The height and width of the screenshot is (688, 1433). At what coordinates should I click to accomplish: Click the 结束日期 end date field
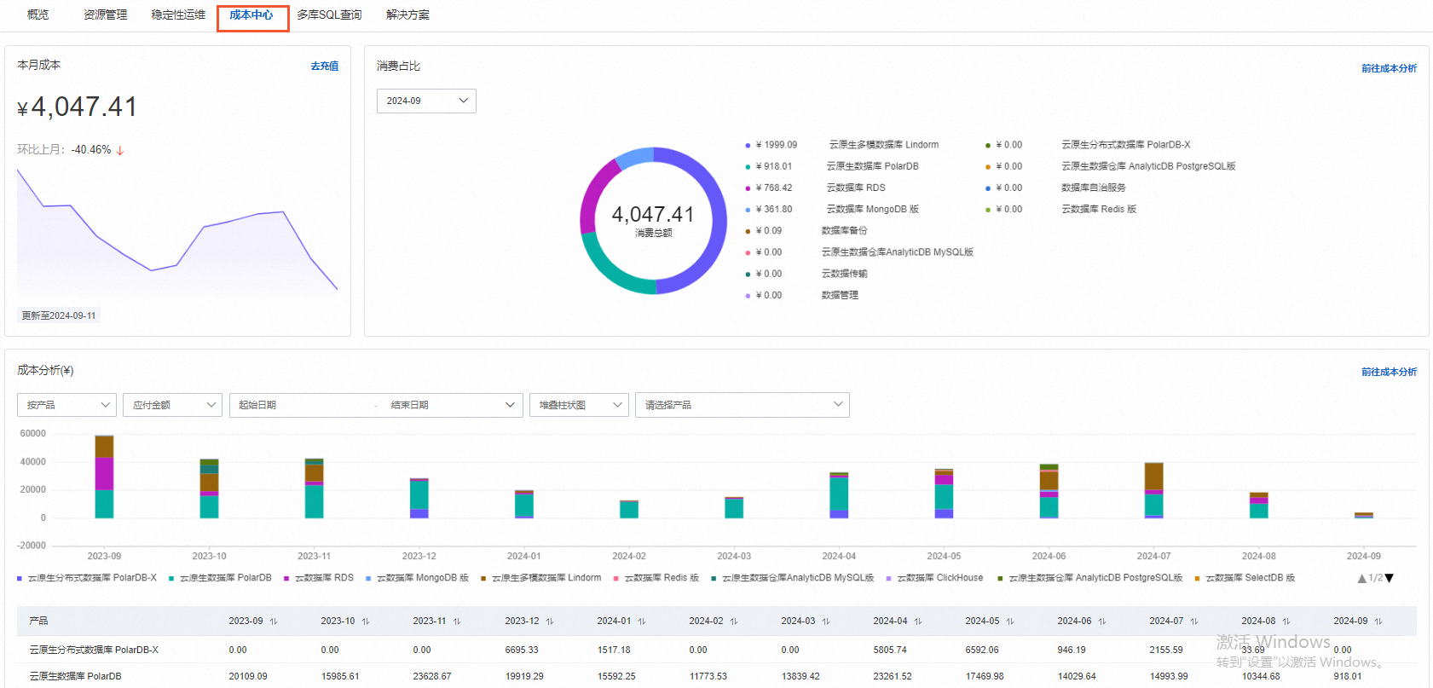coord(443,405)
